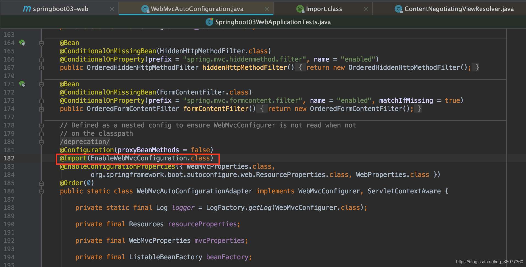
Task: Click the resourceProperties field
Action: point(202,224)
